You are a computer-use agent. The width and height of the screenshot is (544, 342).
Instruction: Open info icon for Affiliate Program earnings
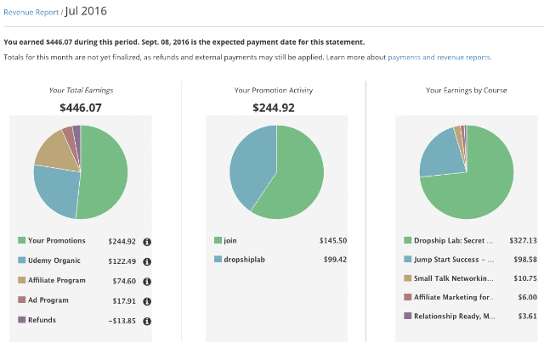tap(147, 282)
